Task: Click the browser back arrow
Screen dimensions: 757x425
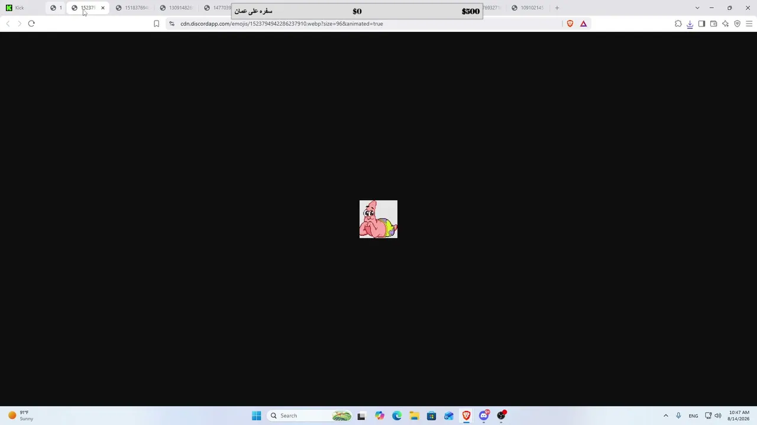Action: pos(8,24)
